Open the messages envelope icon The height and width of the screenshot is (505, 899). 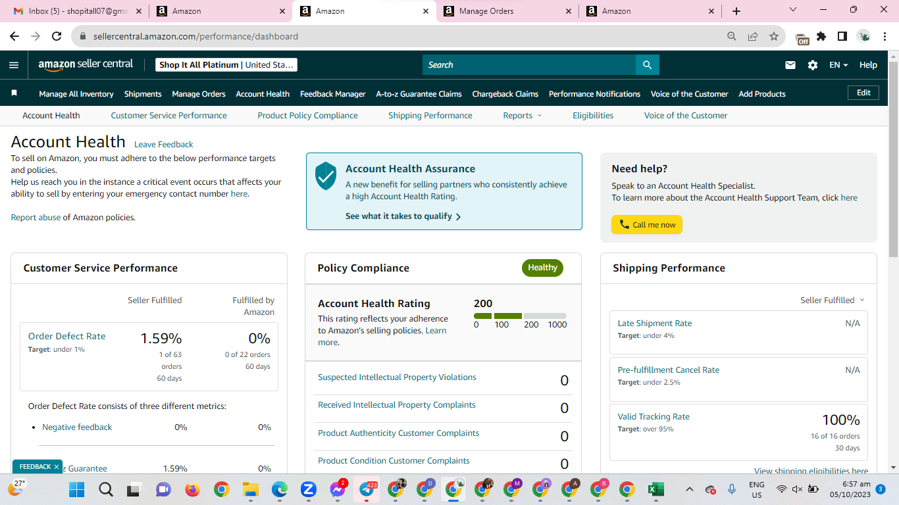tap(790, 65)
